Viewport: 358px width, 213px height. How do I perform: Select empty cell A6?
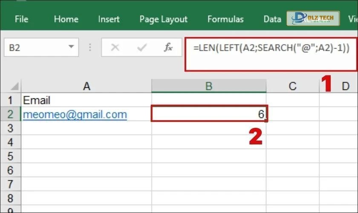click(x=86, y=170)
